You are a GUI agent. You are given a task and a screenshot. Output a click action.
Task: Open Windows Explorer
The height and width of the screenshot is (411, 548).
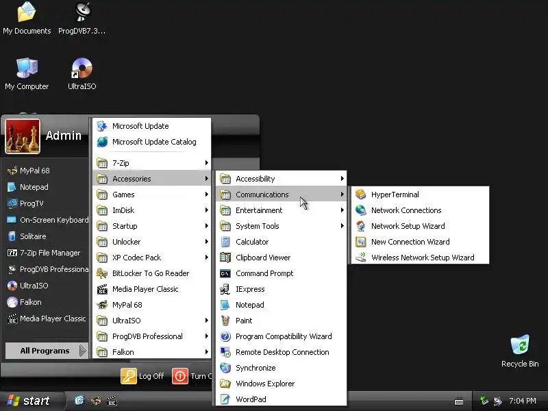281,384
